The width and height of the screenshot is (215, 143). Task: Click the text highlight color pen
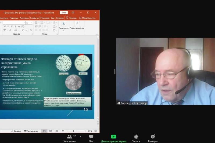click(x=5, y=30)
